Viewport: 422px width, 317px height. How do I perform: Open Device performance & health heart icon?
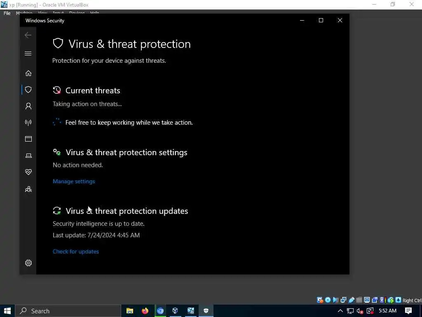[x=28, y=172]
